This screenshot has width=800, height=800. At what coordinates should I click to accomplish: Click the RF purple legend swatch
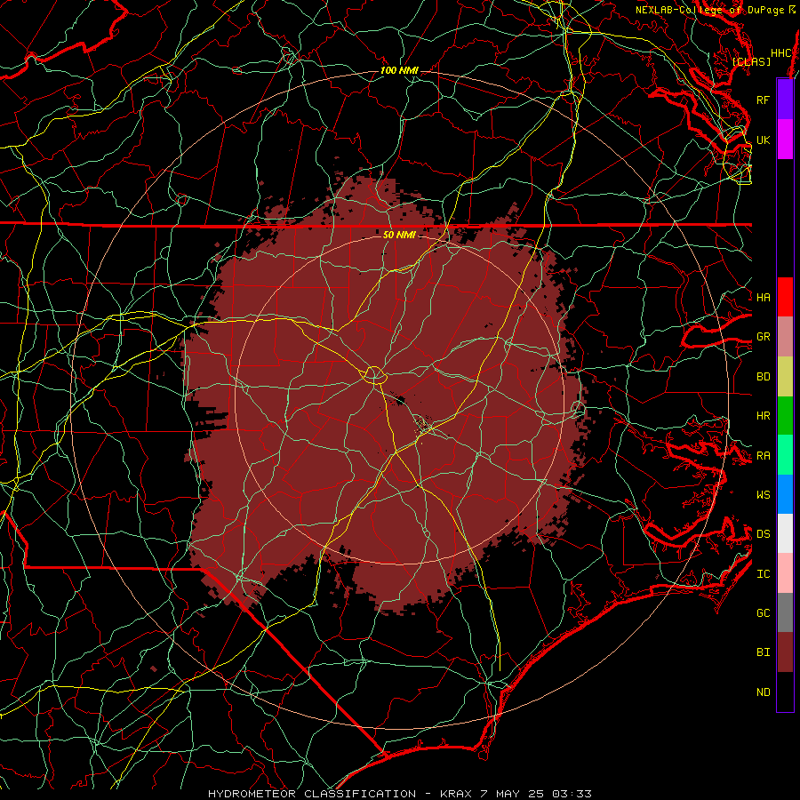tap(785, 100)
